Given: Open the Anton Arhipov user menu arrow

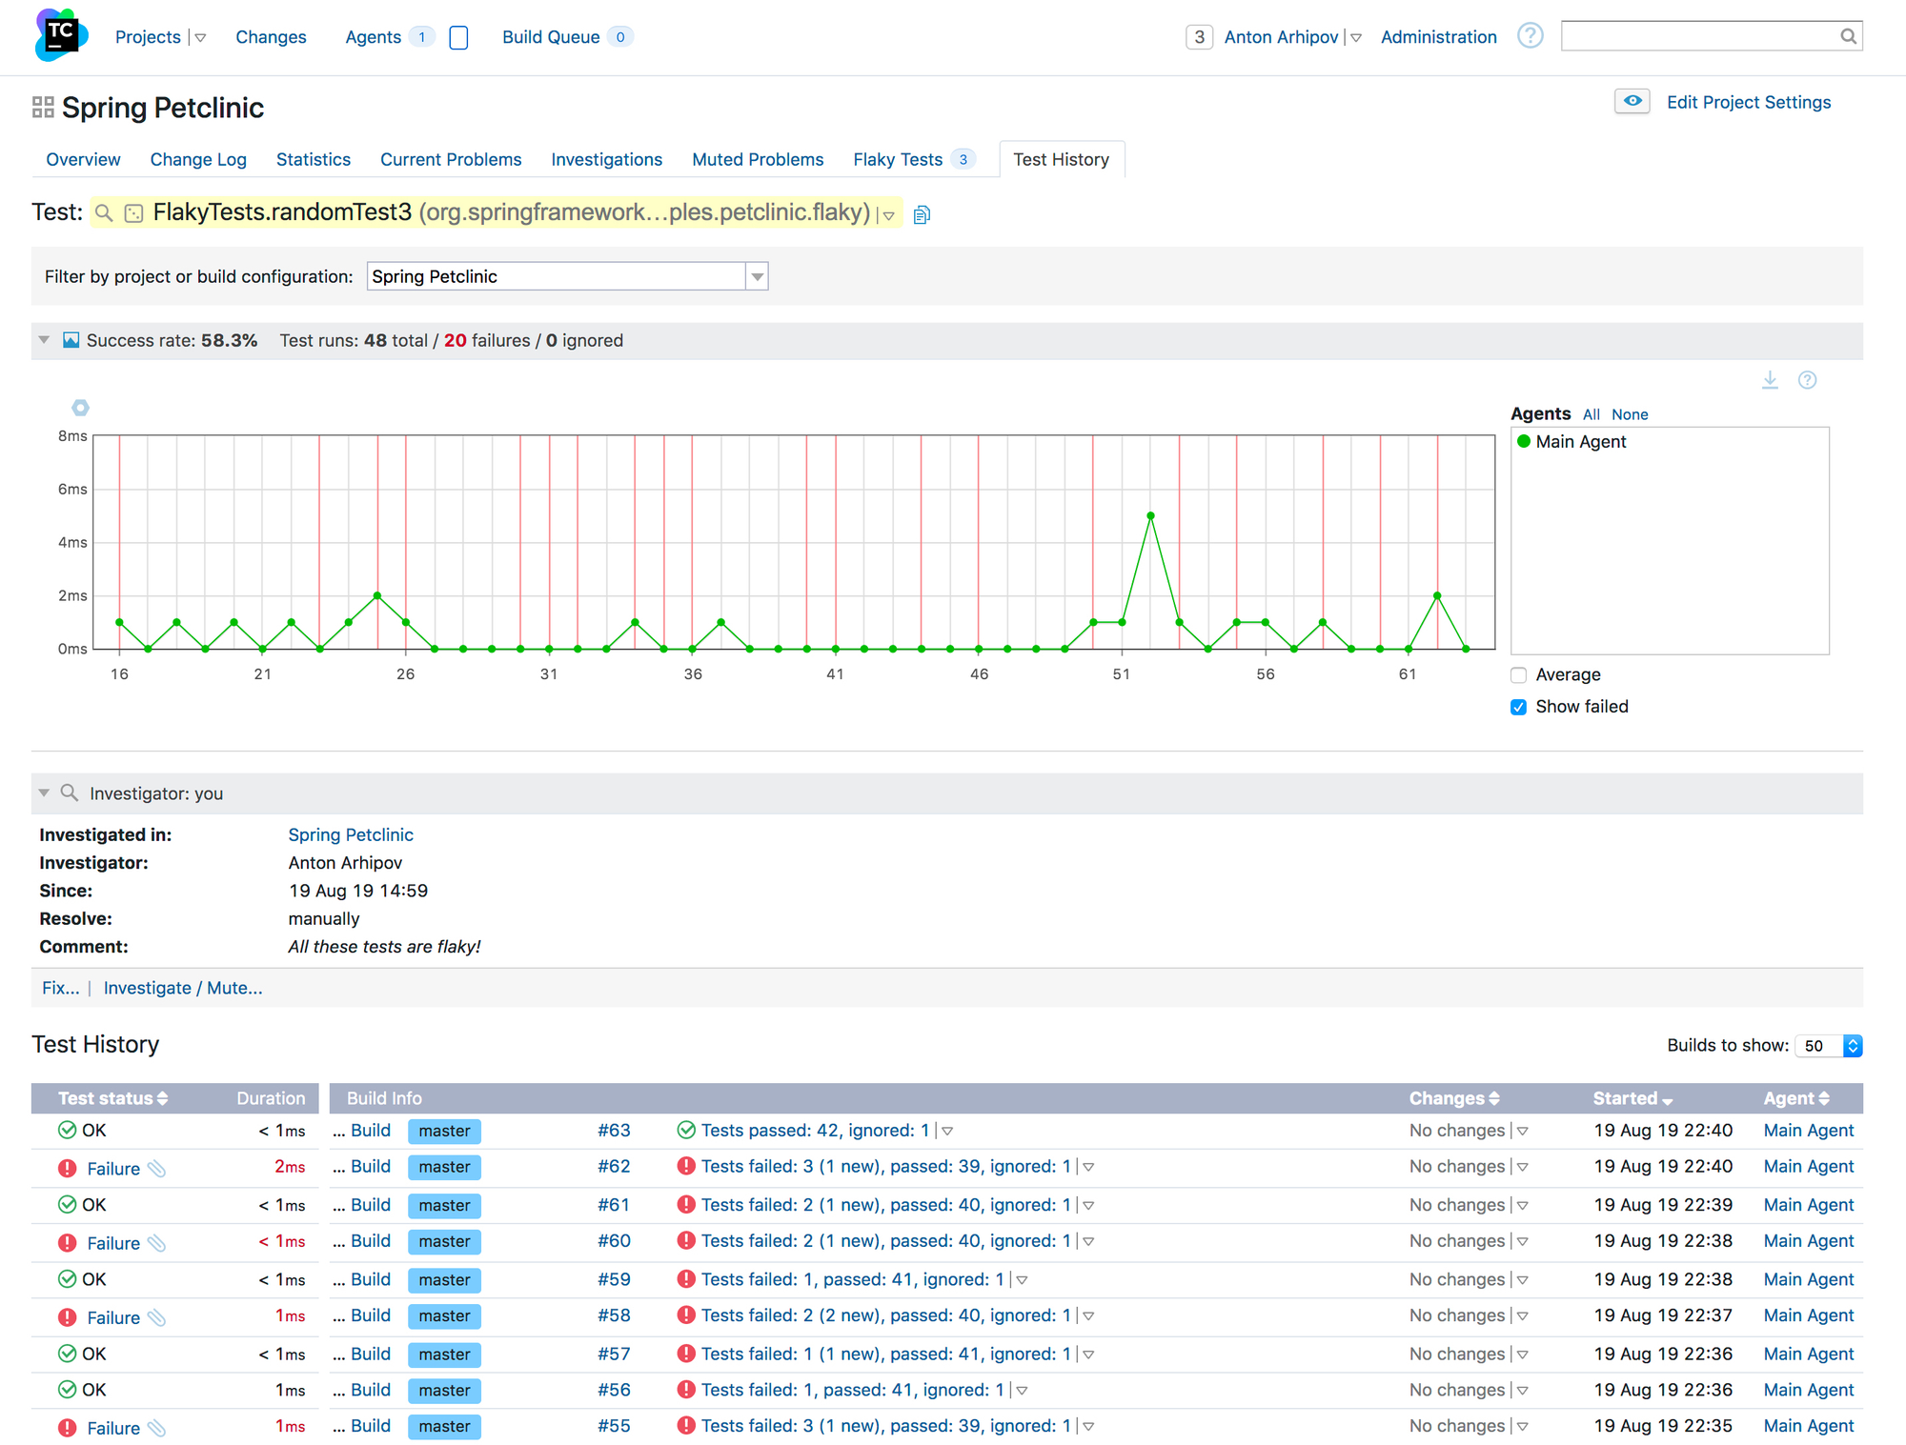Looking at the screenshot, I should (x=1356, y=38).
